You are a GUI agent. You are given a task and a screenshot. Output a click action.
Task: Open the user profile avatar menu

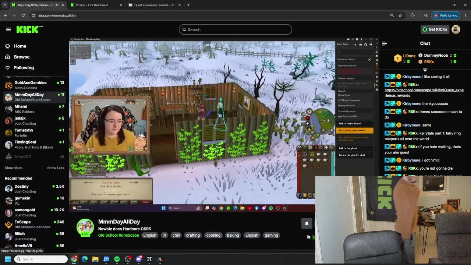(456, 29)
